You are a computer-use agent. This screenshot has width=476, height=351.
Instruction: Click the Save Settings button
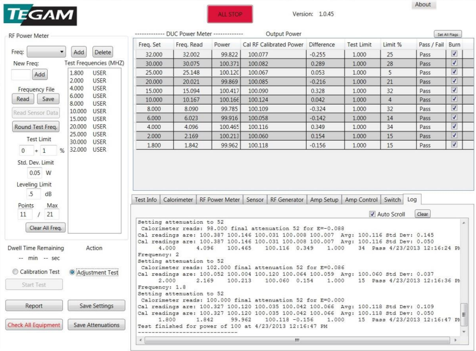tap(97, 306)
